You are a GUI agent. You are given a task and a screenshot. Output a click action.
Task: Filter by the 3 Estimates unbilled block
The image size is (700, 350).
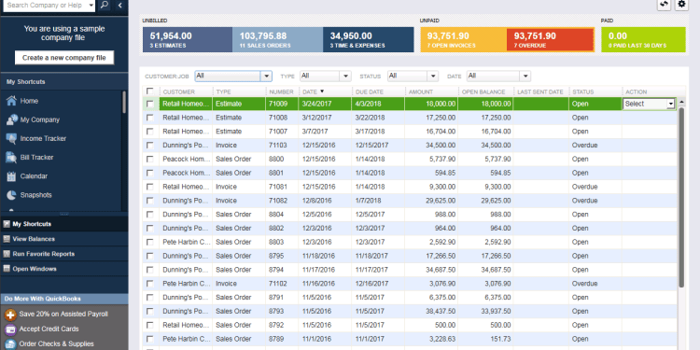tap(188, 40)
